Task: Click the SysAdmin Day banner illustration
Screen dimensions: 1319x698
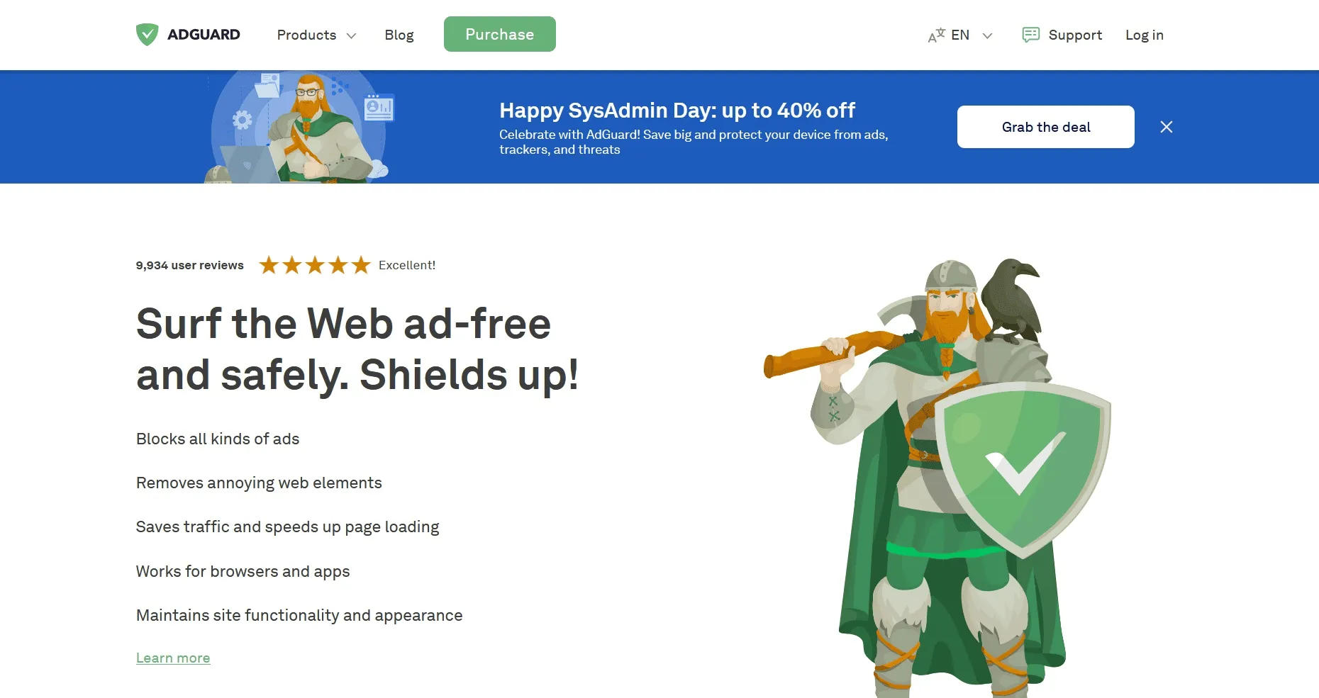Action: coord(300,127)
